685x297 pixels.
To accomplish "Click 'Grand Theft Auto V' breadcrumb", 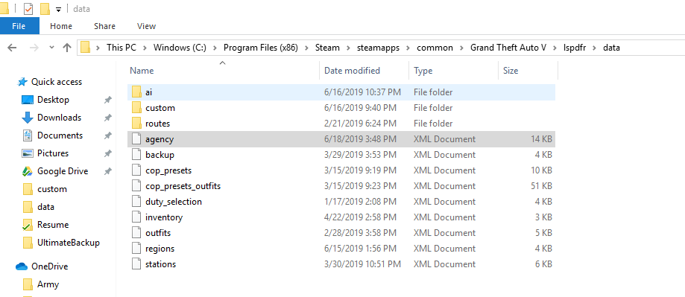I will coord(508,48).
